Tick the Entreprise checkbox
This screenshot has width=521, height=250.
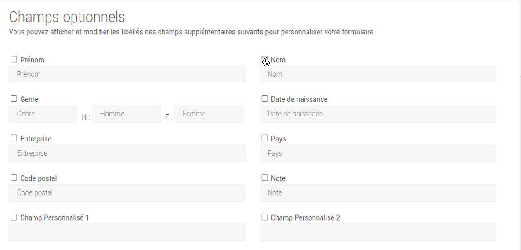(x=14, y=138)
